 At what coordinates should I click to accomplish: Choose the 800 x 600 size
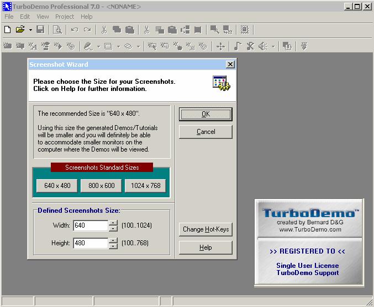tap(101, 186)
